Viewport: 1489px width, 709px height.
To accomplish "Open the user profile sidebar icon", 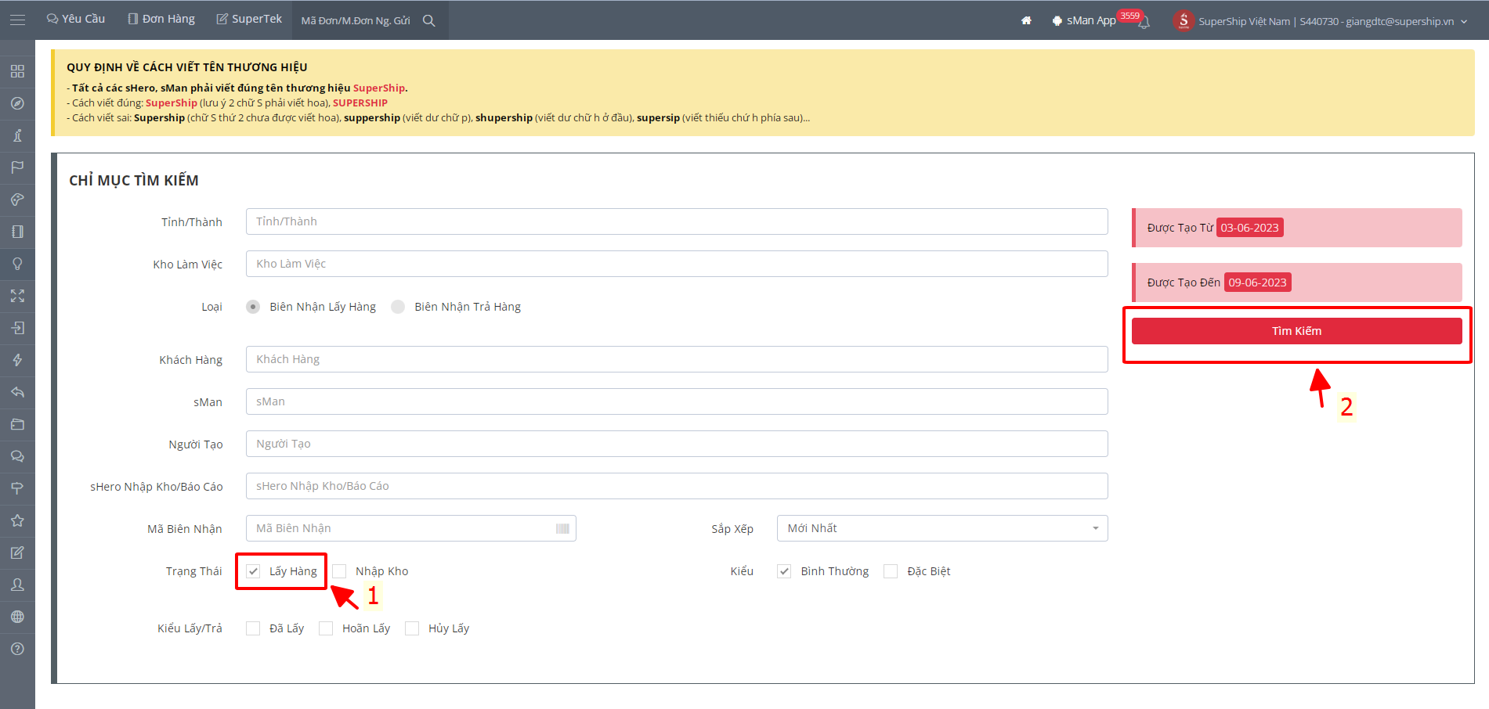I will click(x=17, y=585).
